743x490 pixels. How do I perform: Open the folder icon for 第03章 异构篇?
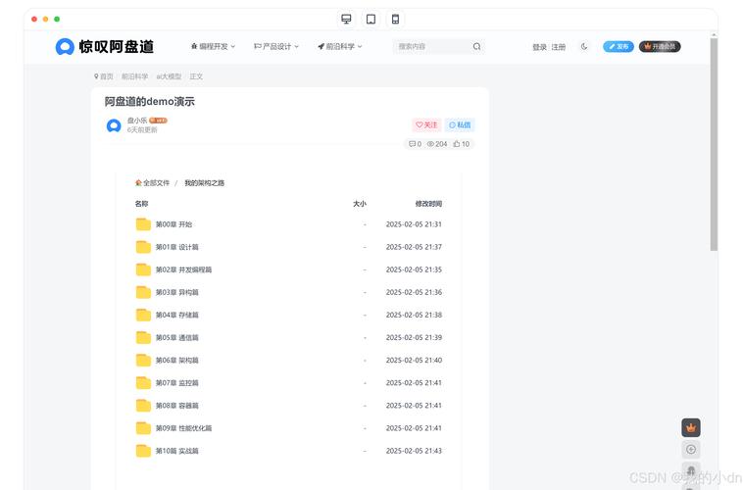[143, 292]
